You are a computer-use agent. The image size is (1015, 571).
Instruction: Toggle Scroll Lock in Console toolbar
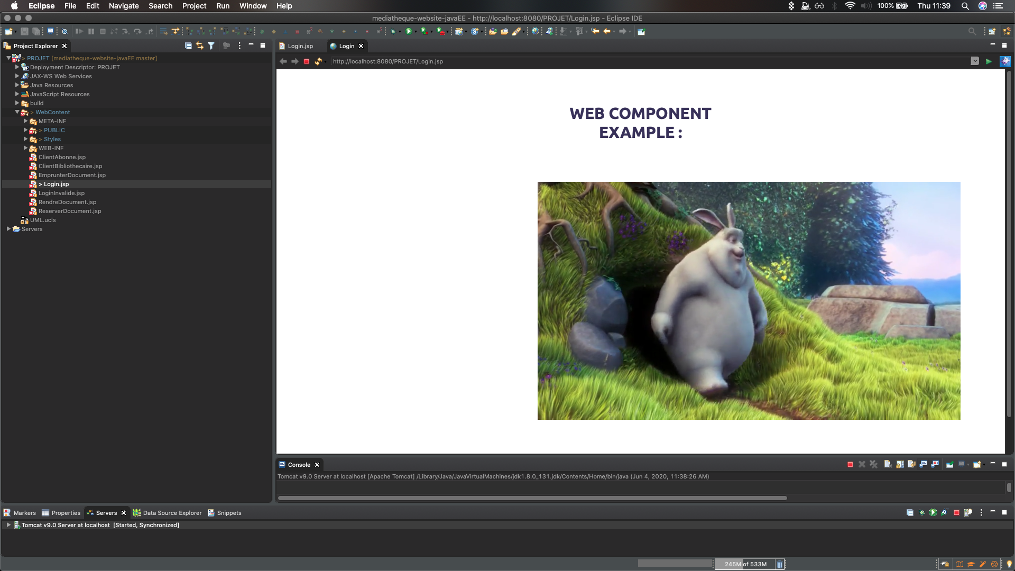pyautogui.click(x=900, y=465)
